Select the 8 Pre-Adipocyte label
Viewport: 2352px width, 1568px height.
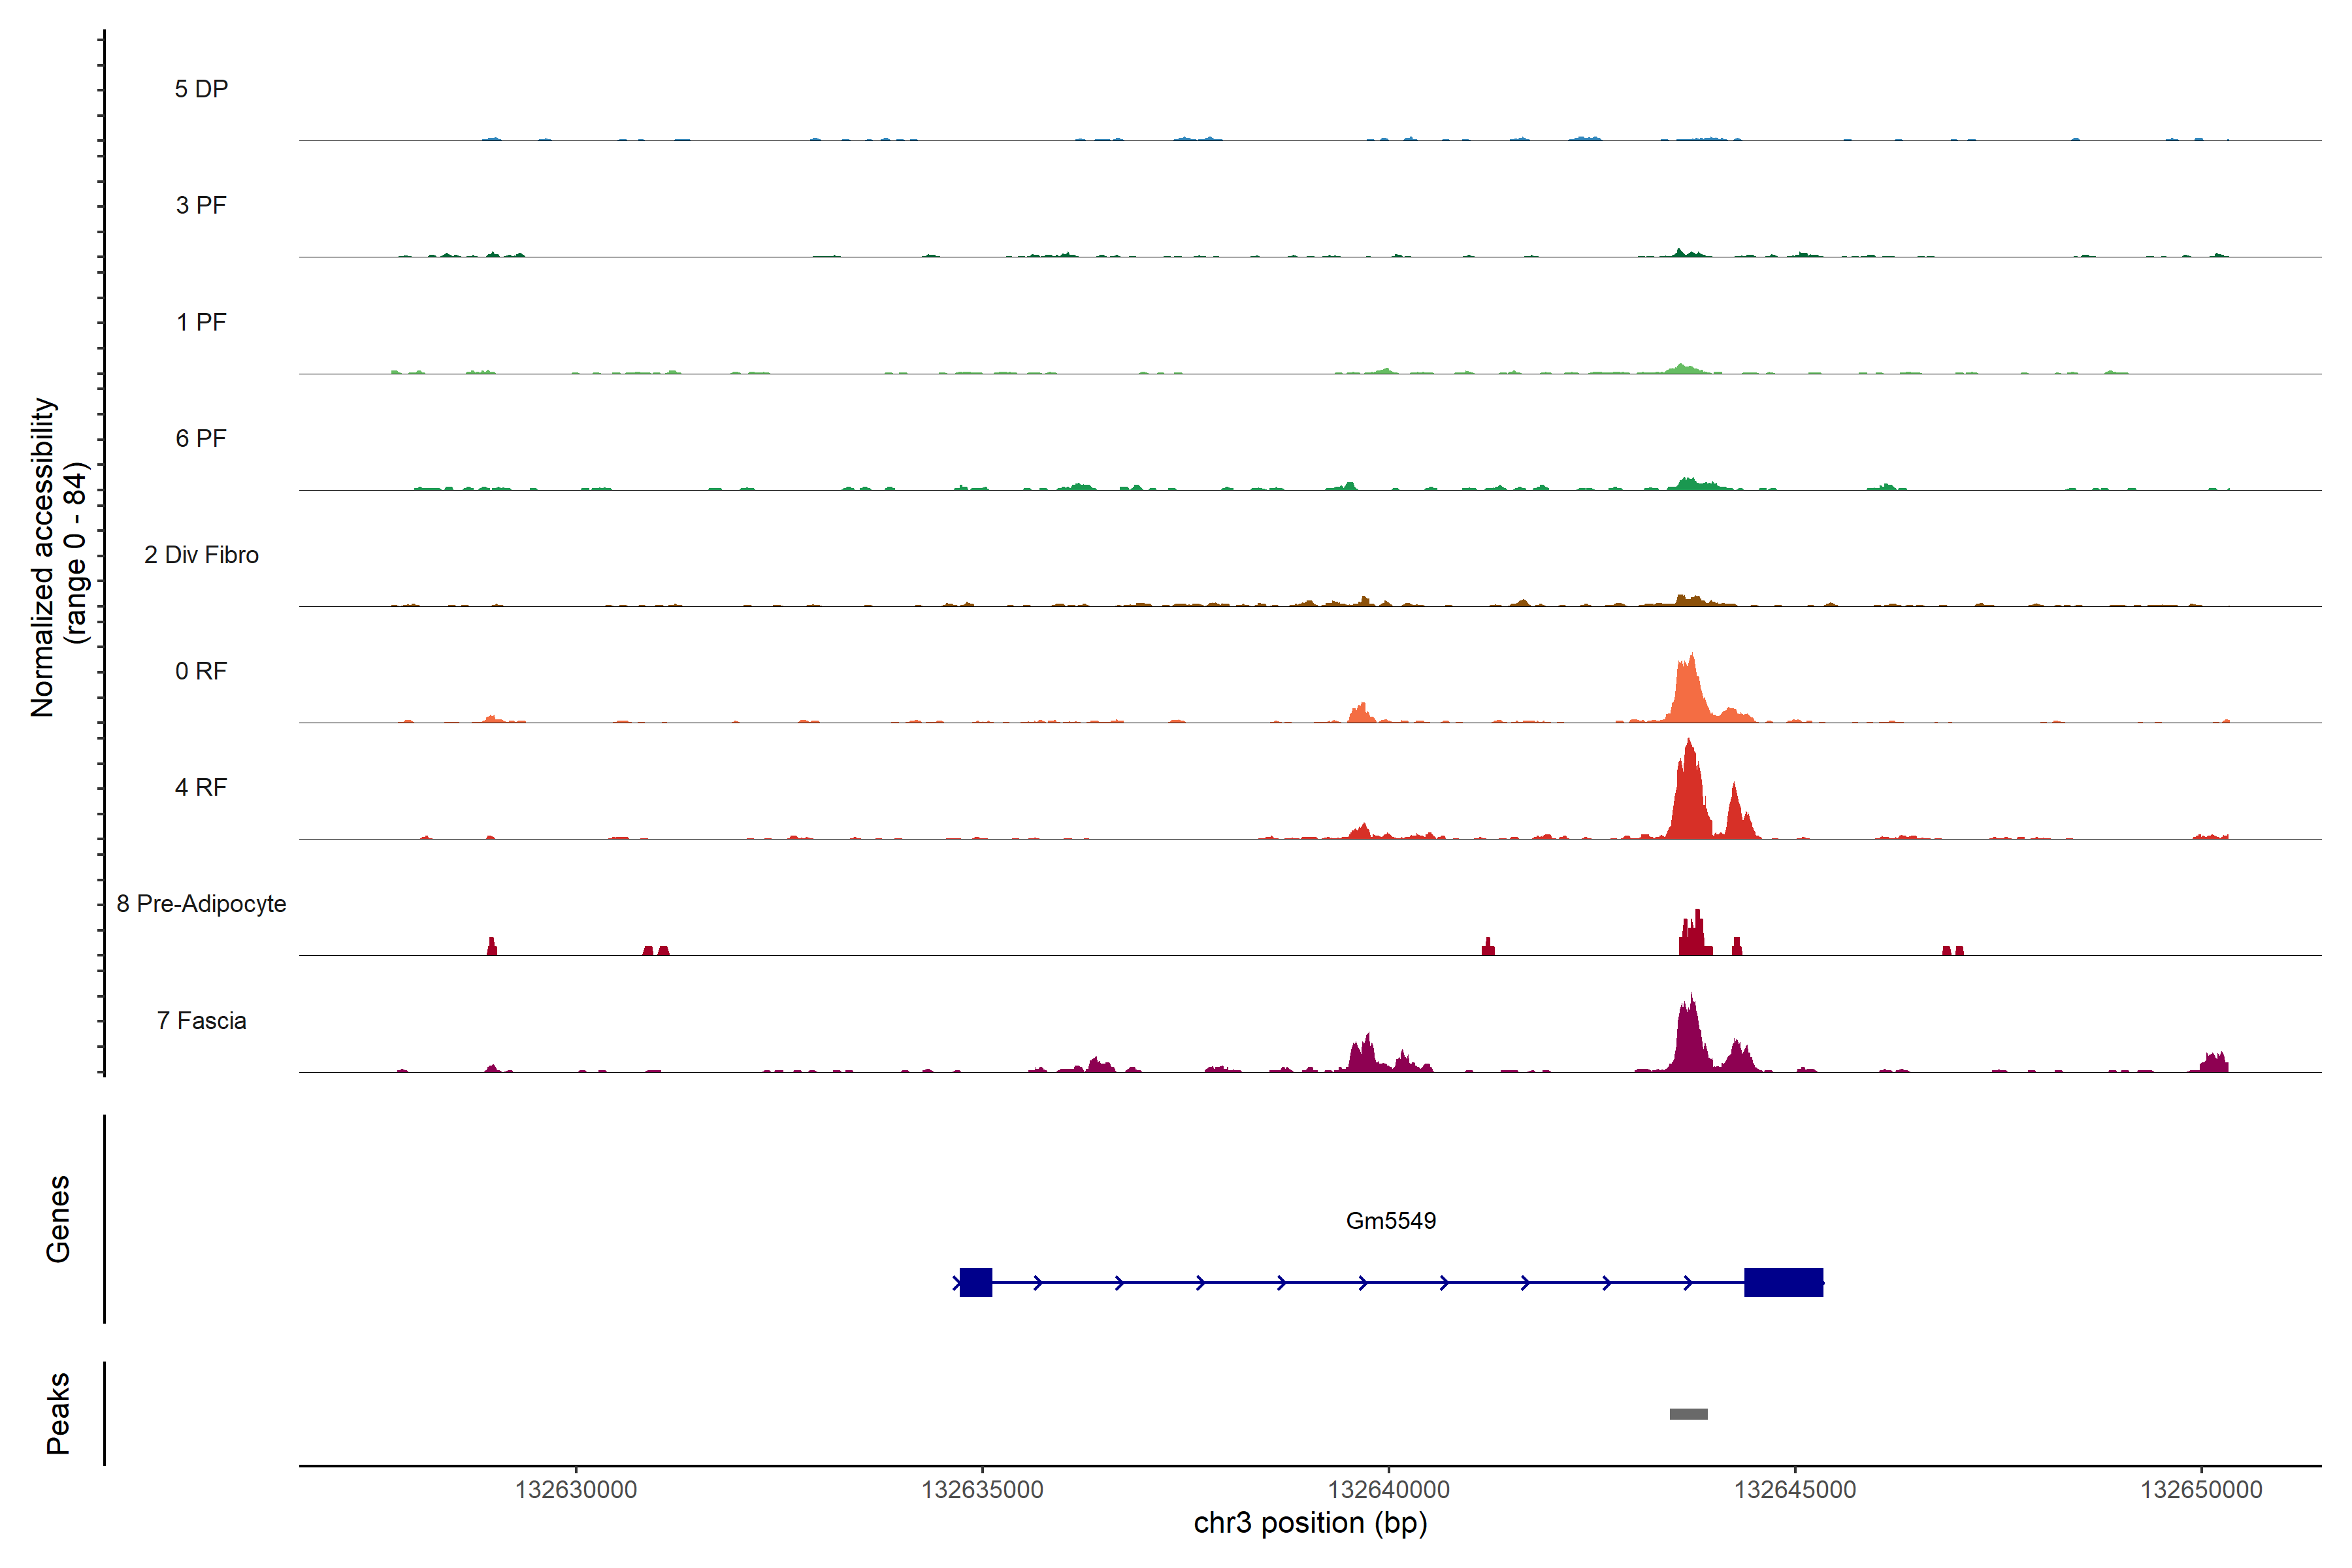click(x=201, y=904)
